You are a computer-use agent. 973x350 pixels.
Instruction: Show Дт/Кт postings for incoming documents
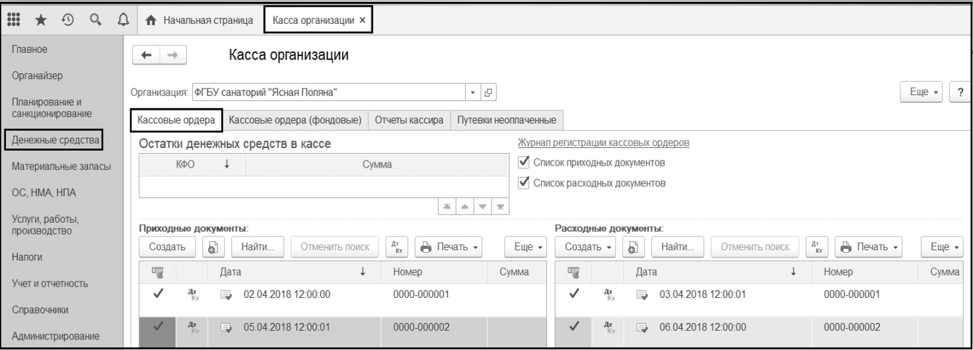tap(393, 247)
